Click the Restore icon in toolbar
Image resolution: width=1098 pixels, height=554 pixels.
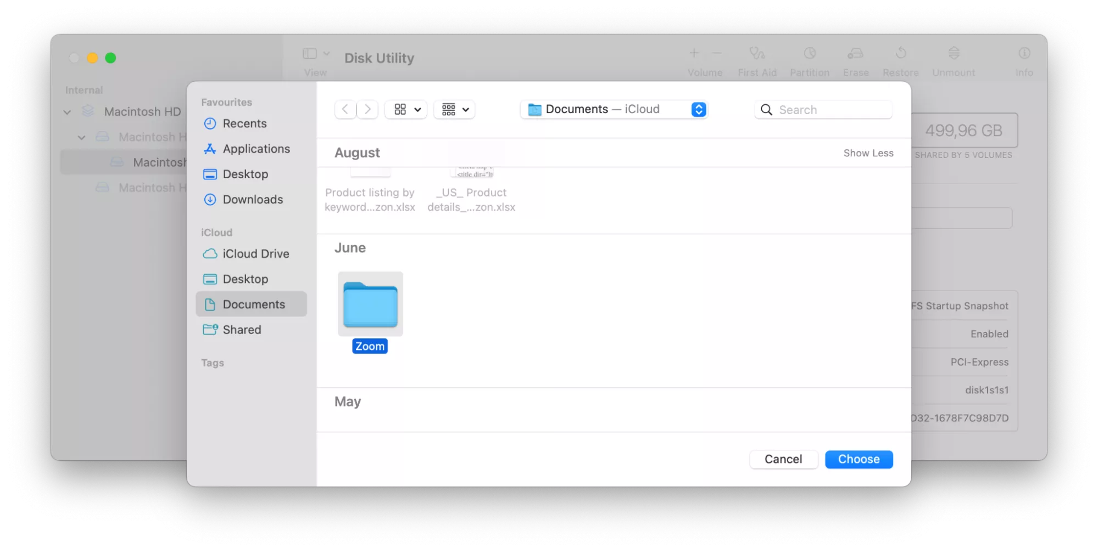[x=900, y=60]
